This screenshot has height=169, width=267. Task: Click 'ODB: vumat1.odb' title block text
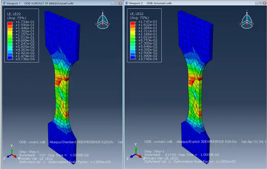pos(158,142)
